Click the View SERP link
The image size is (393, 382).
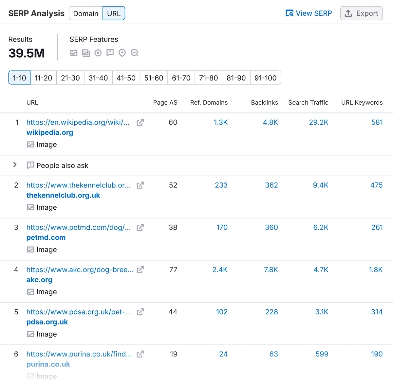(x=309, y=13)
